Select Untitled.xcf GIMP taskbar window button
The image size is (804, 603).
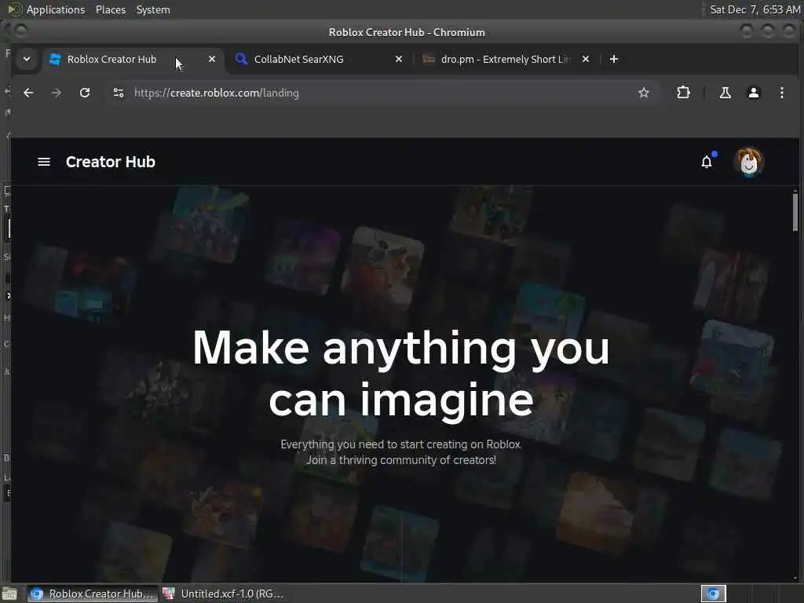(224, 594)
